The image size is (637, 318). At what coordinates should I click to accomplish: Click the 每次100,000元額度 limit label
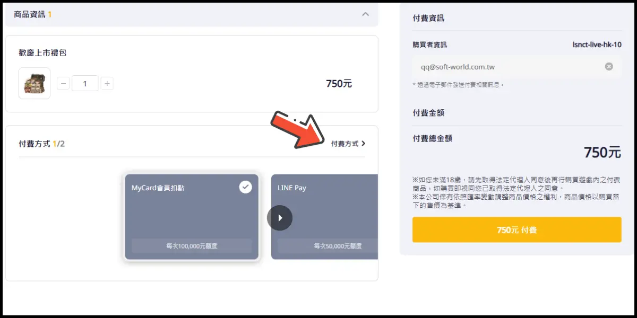coord(192,246)
